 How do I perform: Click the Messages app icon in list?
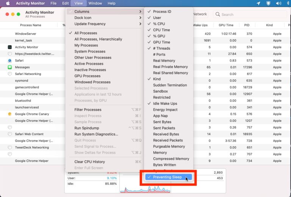(10, 67)
